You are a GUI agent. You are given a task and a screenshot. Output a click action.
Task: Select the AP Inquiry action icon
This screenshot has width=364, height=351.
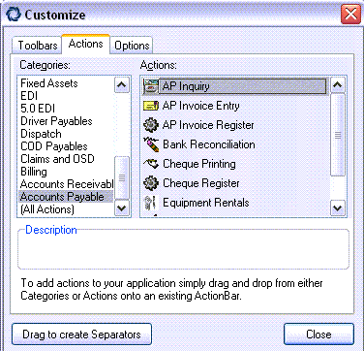pos(151,86)
